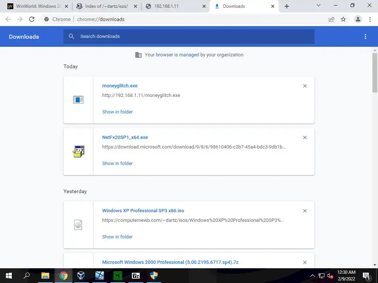Open the shield icon taskbar app
This screenshot has height=283, width=378.
154,276
